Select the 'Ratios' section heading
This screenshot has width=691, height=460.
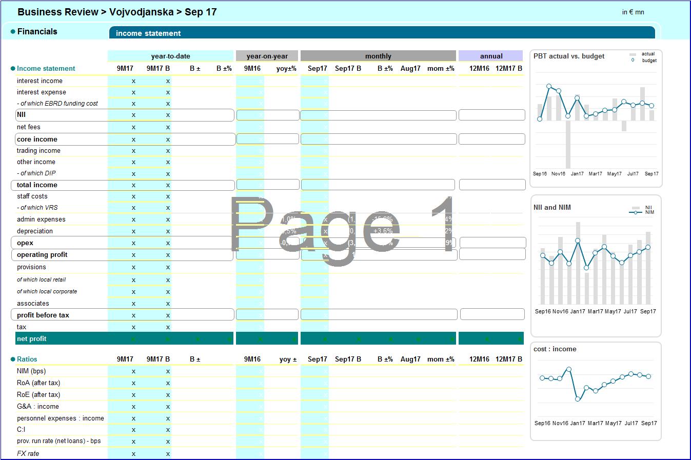pyautogui.click(x=27, y=359)
